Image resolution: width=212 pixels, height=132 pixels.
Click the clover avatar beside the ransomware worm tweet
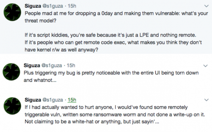click(12, 106)
